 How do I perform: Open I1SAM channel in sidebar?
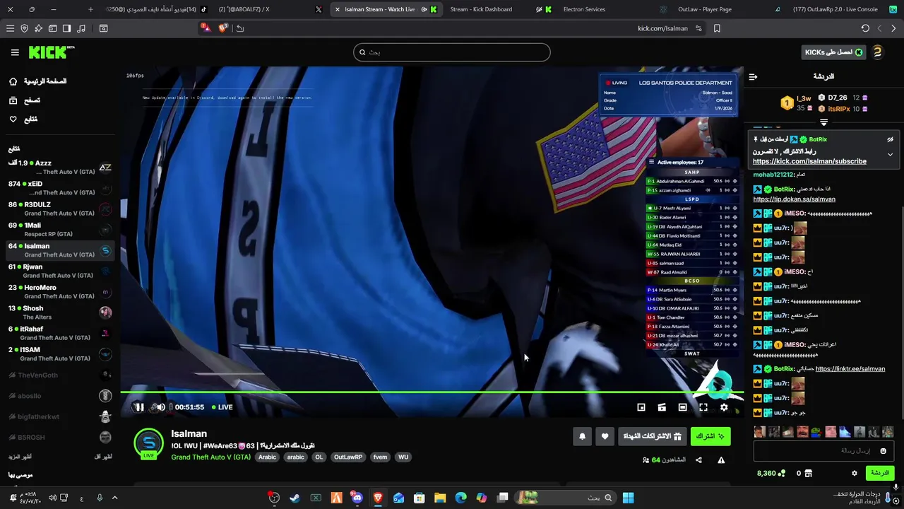60,353
